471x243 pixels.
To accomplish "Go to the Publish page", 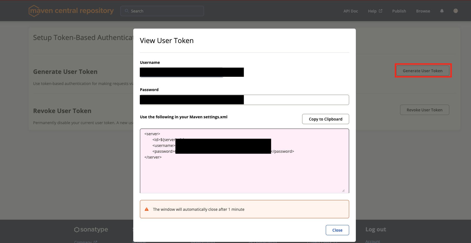I will pyautogui.click(x=399, y=11).
